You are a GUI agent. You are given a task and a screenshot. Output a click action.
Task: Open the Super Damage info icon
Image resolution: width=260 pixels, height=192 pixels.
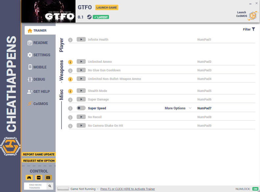click(70, 100)
